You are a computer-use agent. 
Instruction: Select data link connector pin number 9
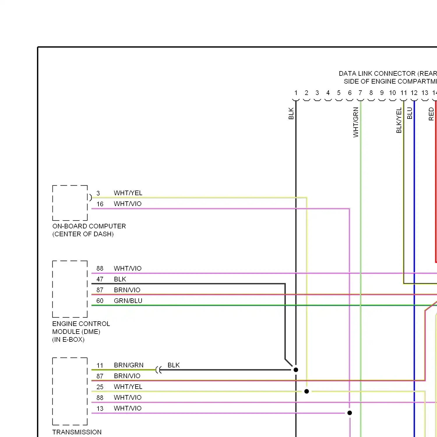coord(382,93)
